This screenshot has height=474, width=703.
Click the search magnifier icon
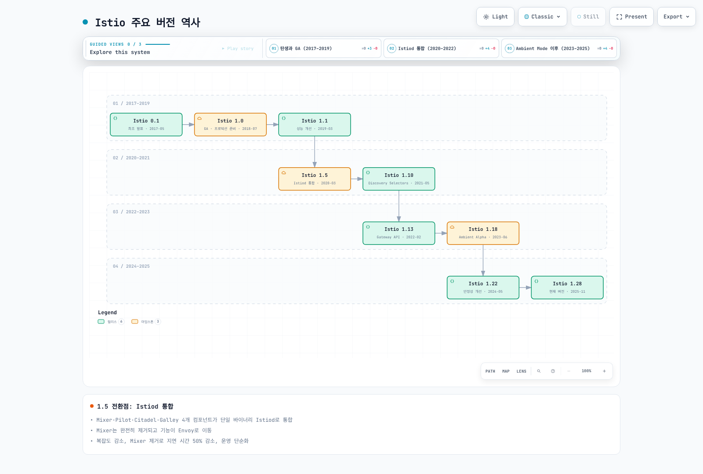click(x=539, y=371)
